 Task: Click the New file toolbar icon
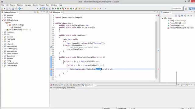2,8
